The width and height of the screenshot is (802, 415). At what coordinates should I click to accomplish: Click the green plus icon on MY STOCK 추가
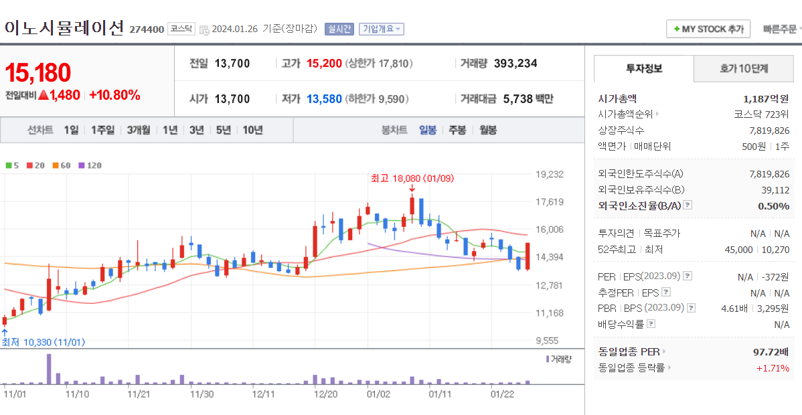[x=677, y=29]
